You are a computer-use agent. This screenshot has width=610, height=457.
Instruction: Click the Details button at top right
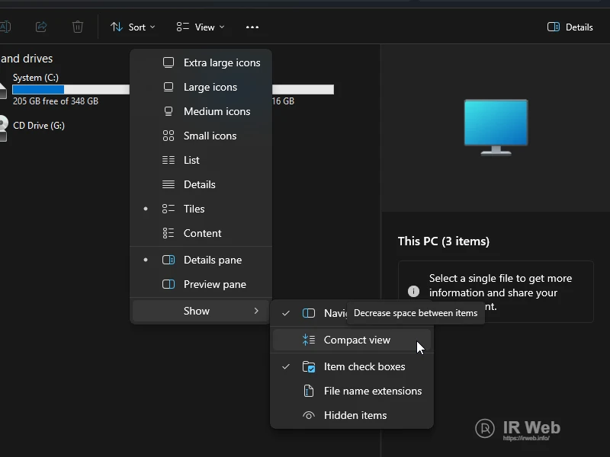pos(570,27)
